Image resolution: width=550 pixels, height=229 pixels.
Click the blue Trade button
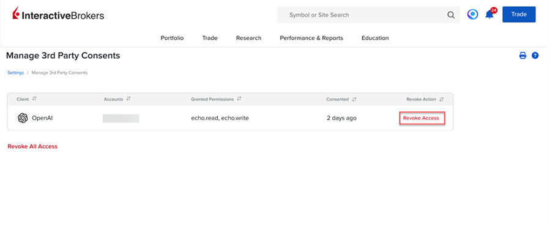[x=519, y=15]
